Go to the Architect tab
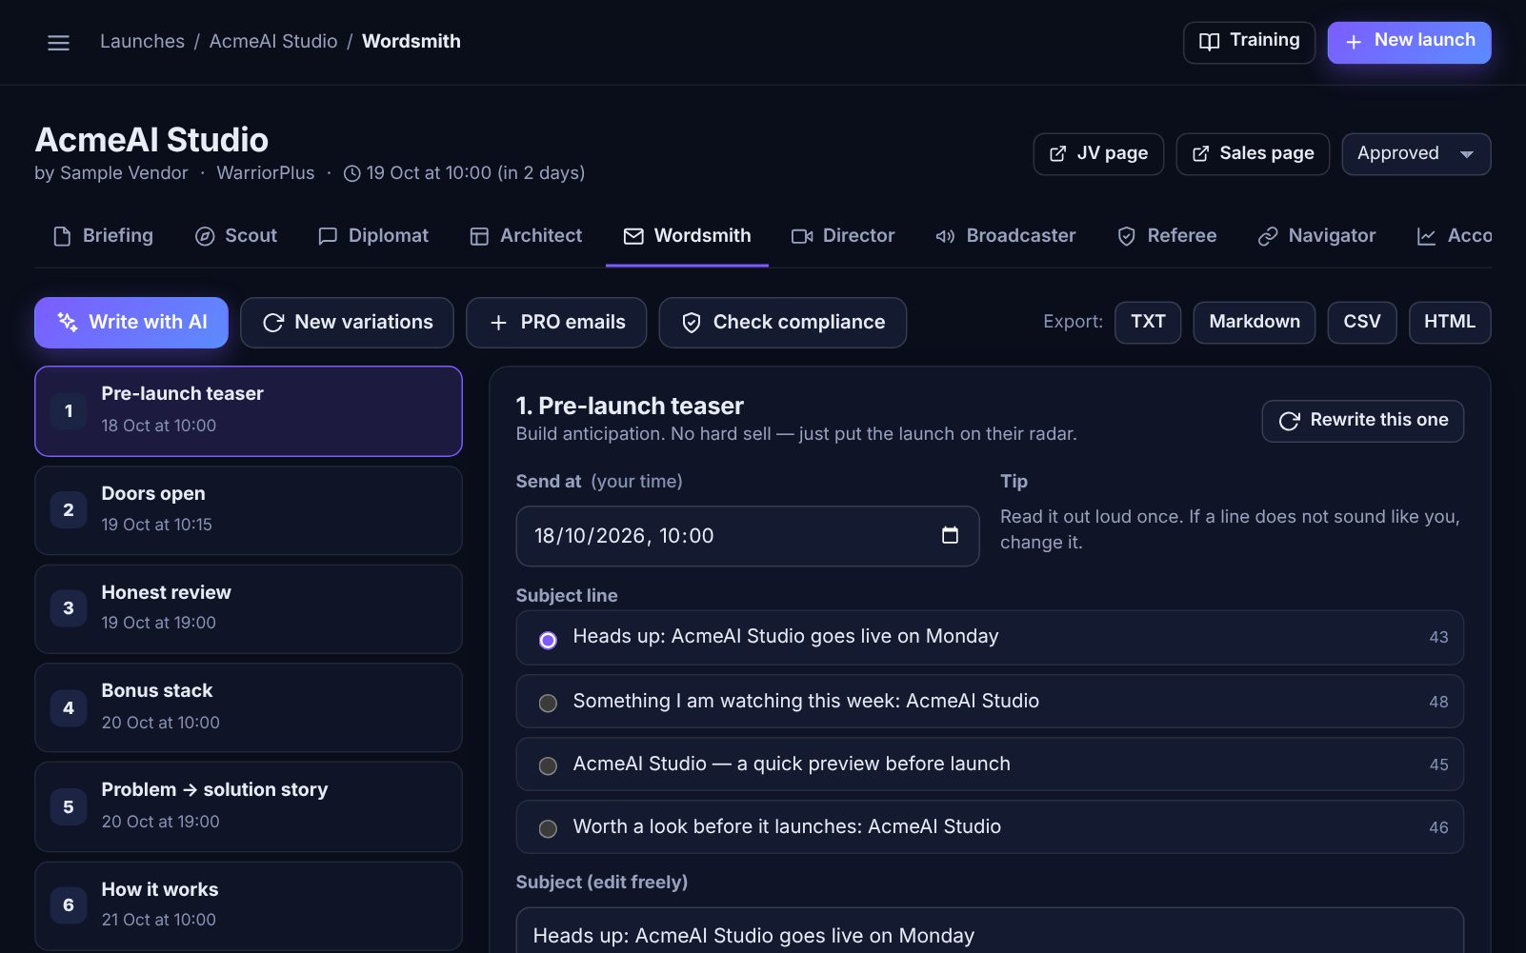This screenshot has height=953, width=1526. [x=526, y=236]
